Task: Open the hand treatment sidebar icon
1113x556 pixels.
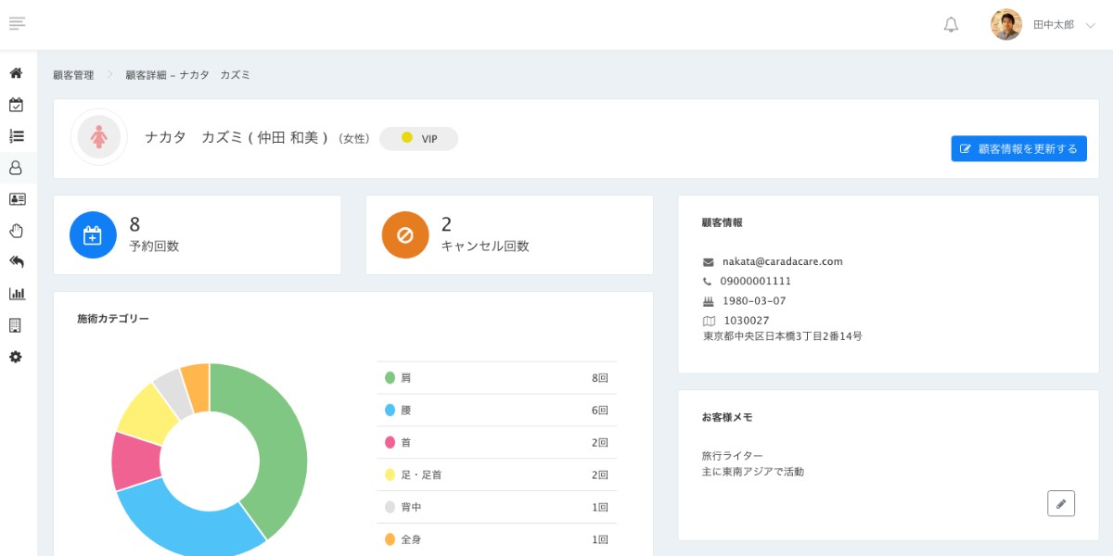Action: [x=16, y=231]
